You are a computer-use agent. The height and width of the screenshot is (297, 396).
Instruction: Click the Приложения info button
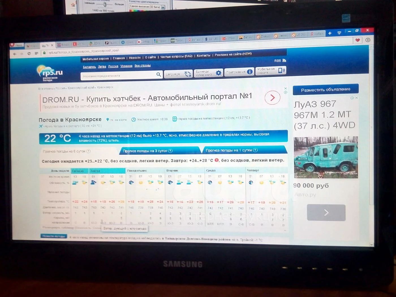tap(239, 72)
